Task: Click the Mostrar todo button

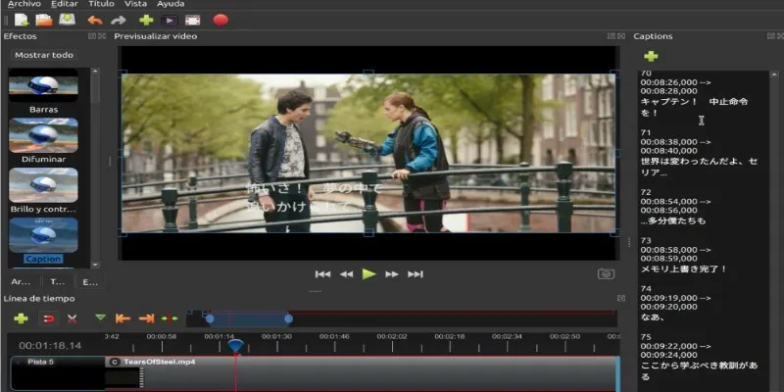Action: (44, 55)
